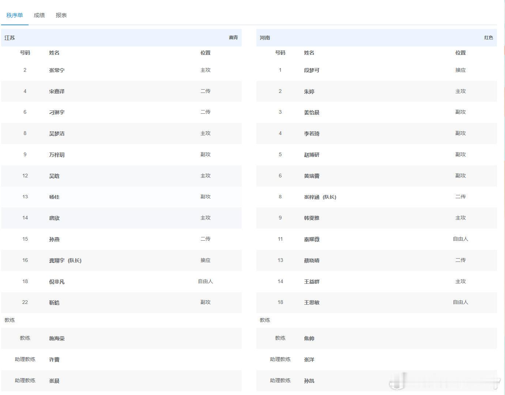
Task: Click assistant coach name 孙凯
Action: [x=309, y=381]
